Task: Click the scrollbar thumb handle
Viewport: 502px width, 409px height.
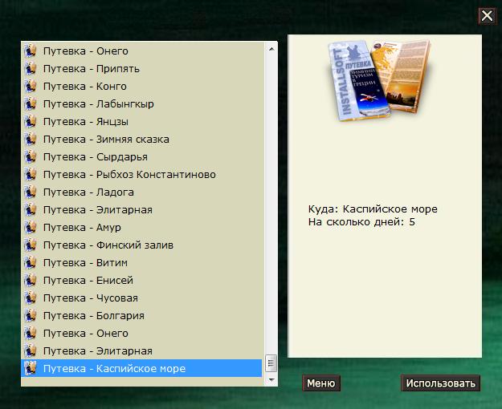Action: (271, 363)
